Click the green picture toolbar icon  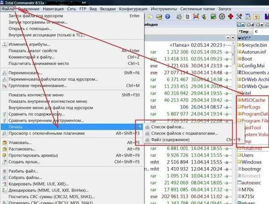pos(213,17)
